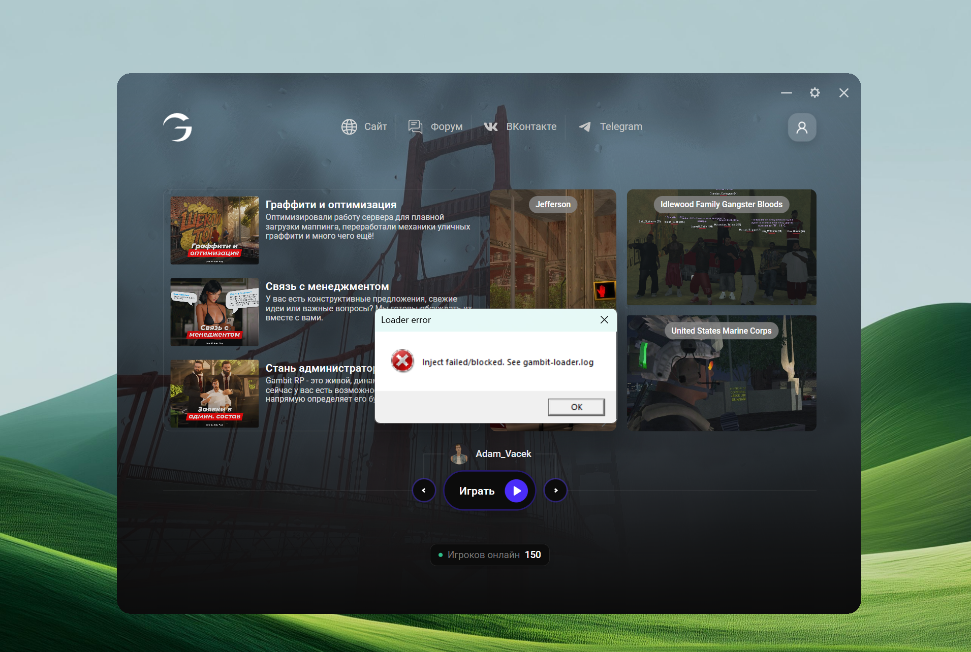Open the Связь с менеджментом news thumbnail
The width and height of the screenshot is (971, 652).
click(214, 312)
